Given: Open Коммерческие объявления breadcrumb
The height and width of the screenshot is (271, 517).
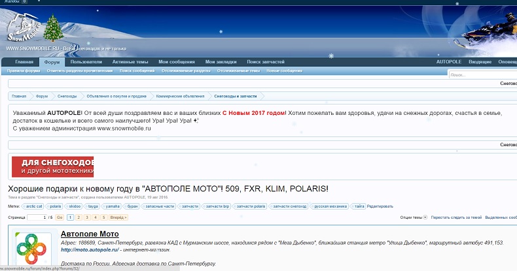Looking at the screenshot, I should coord(180,97).
